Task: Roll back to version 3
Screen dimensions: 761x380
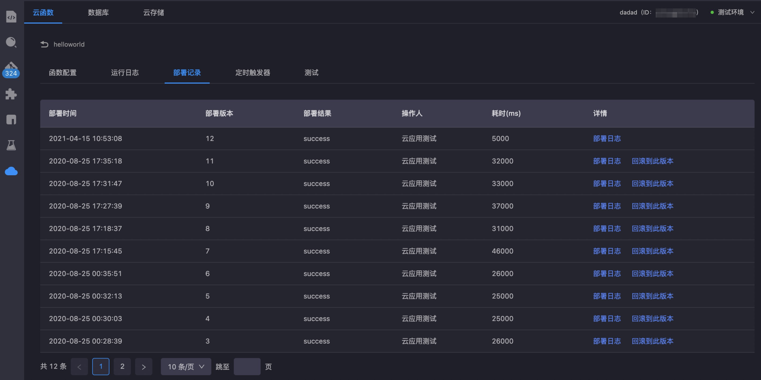Action: click(653, 341)
